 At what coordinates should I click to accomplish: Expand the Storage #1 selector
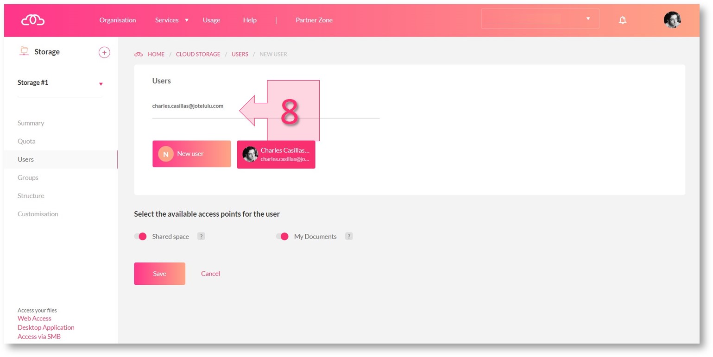pyautogui.click(x=101, y=84)
